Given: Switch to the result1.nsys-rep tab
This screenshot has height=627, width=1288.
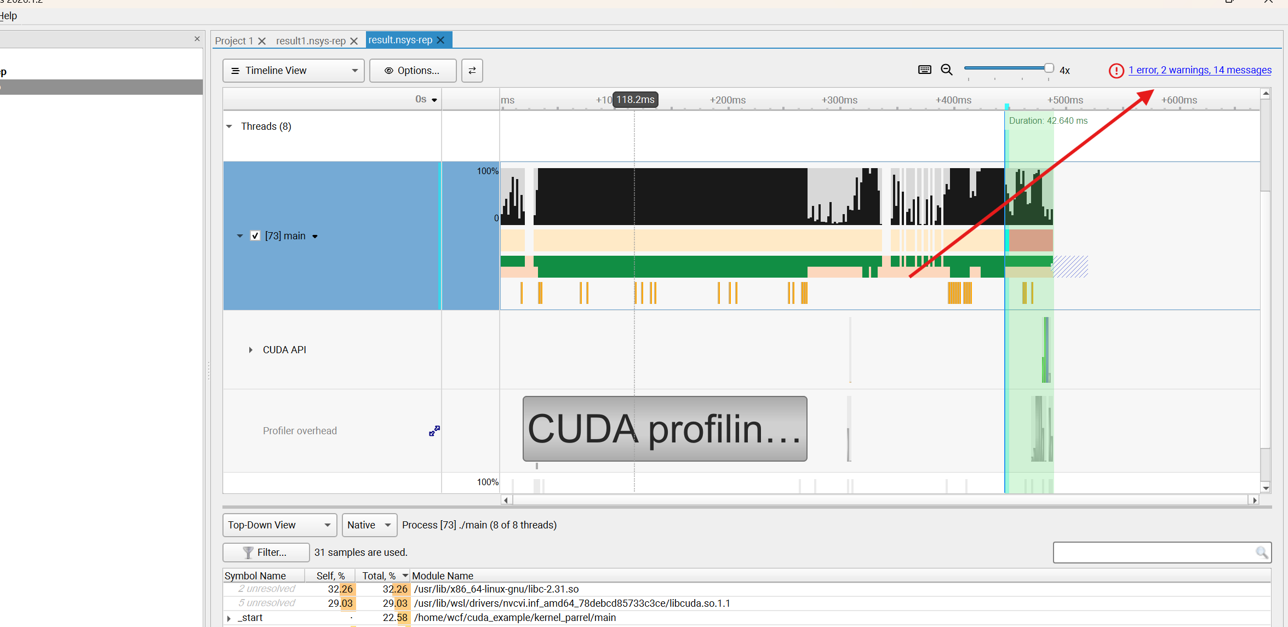Looking at the screenshot, I should tap(311, 41).
